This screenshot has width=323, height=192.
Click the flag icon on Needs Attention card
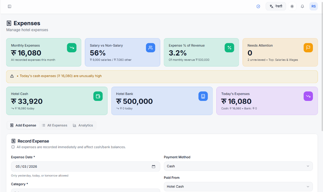tap(308, 48)
